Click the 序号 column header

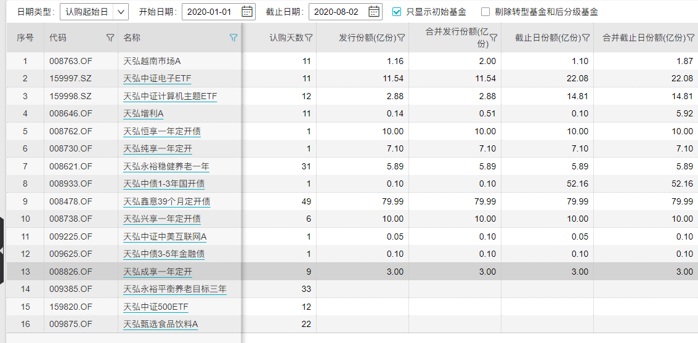[x=25, y=38]
